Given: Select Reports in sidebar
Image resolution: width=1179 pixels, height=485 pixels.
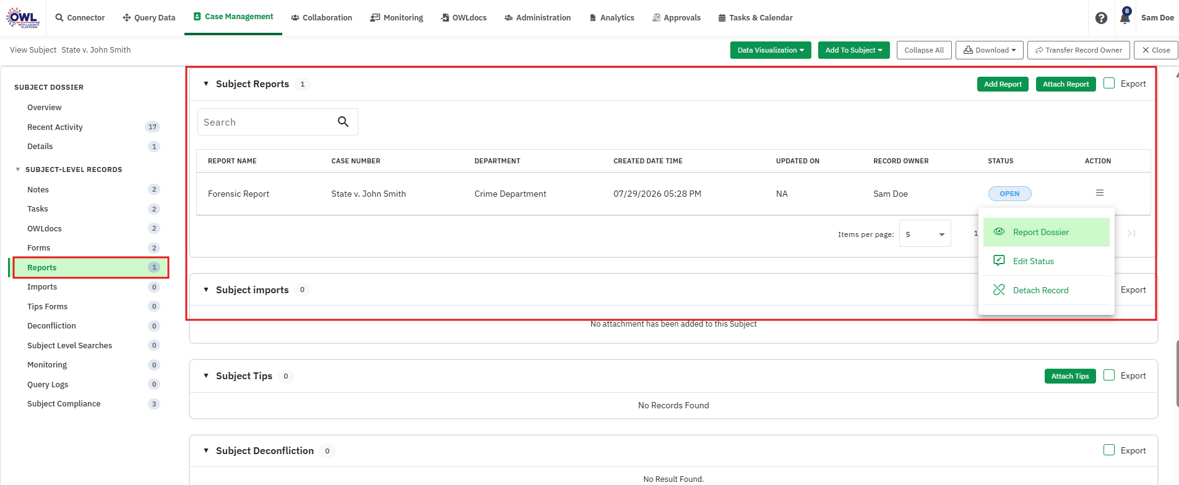Looking at the screenshot, I should coord(90,267).
